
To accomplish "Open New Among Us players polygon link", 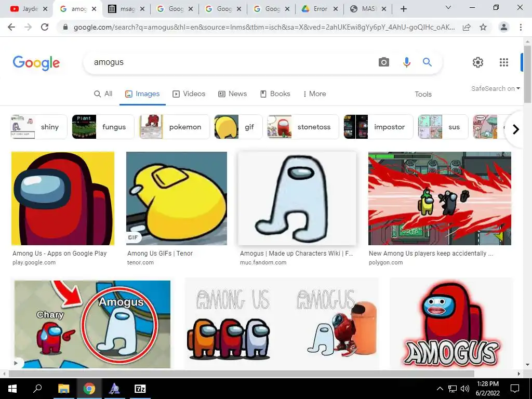I will [x=431, y=254].
